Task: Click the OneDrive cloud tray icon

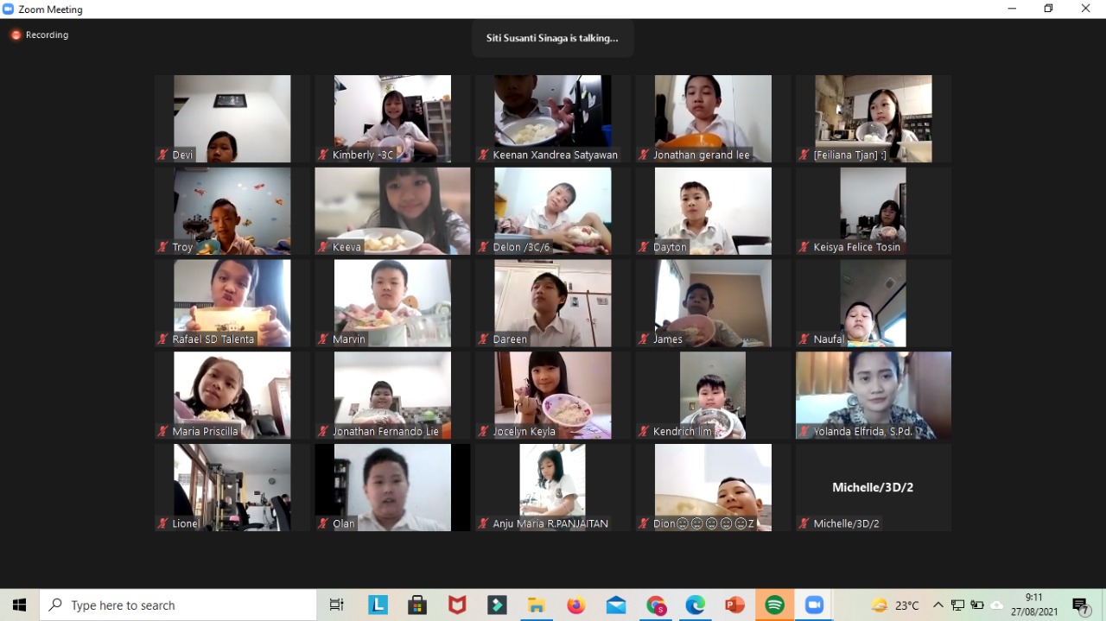Action: click(997, 605)
